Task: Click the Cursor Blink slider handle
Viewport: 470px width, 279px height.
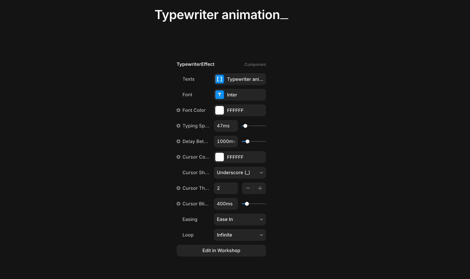Action: [247, 204]
